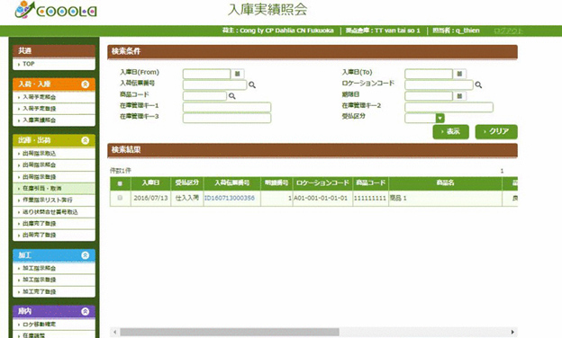Open calendar for 入庫日(From) field
This screenshot has width=562, height=338.
[x=237, y=74]
